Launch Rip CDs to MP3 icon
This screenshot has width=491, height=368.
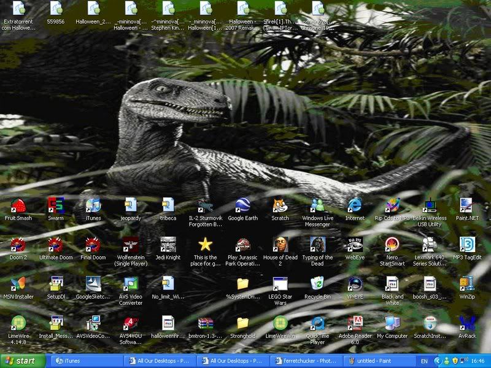tap(392, 205)
